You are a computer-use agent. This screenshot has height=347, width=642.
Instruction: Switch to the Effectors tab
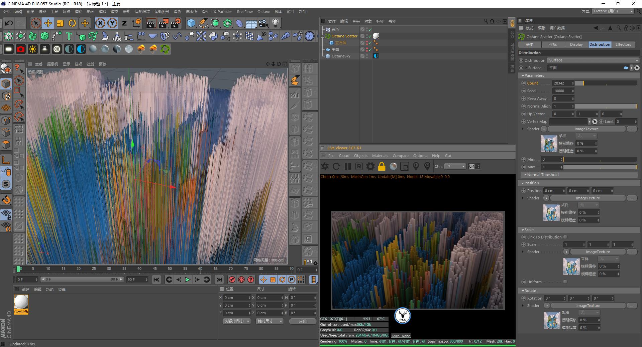coord(623,44)
